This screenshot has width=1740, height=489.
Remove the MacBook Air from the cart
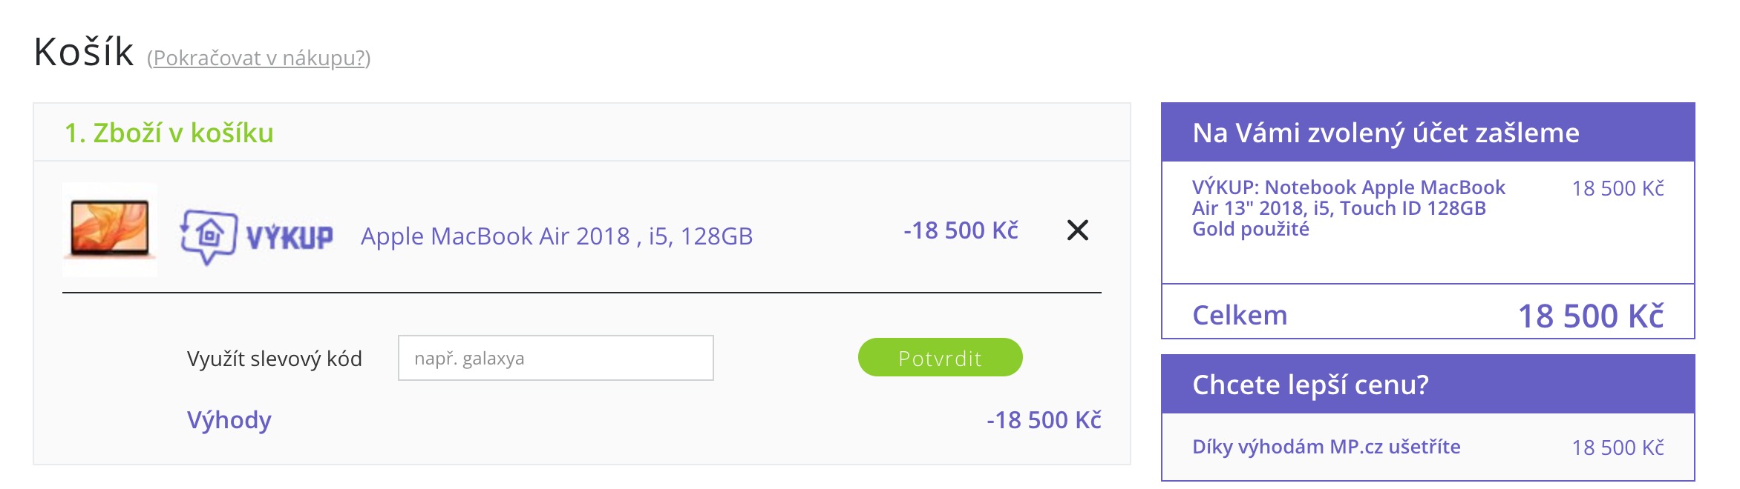point(1077,230)
